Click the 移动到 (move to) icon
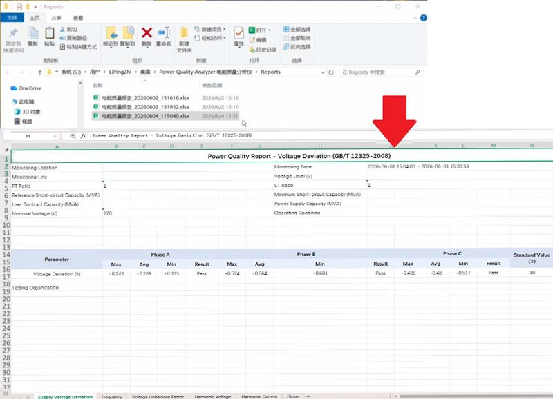Screen dimensions: 553x399 111,33
